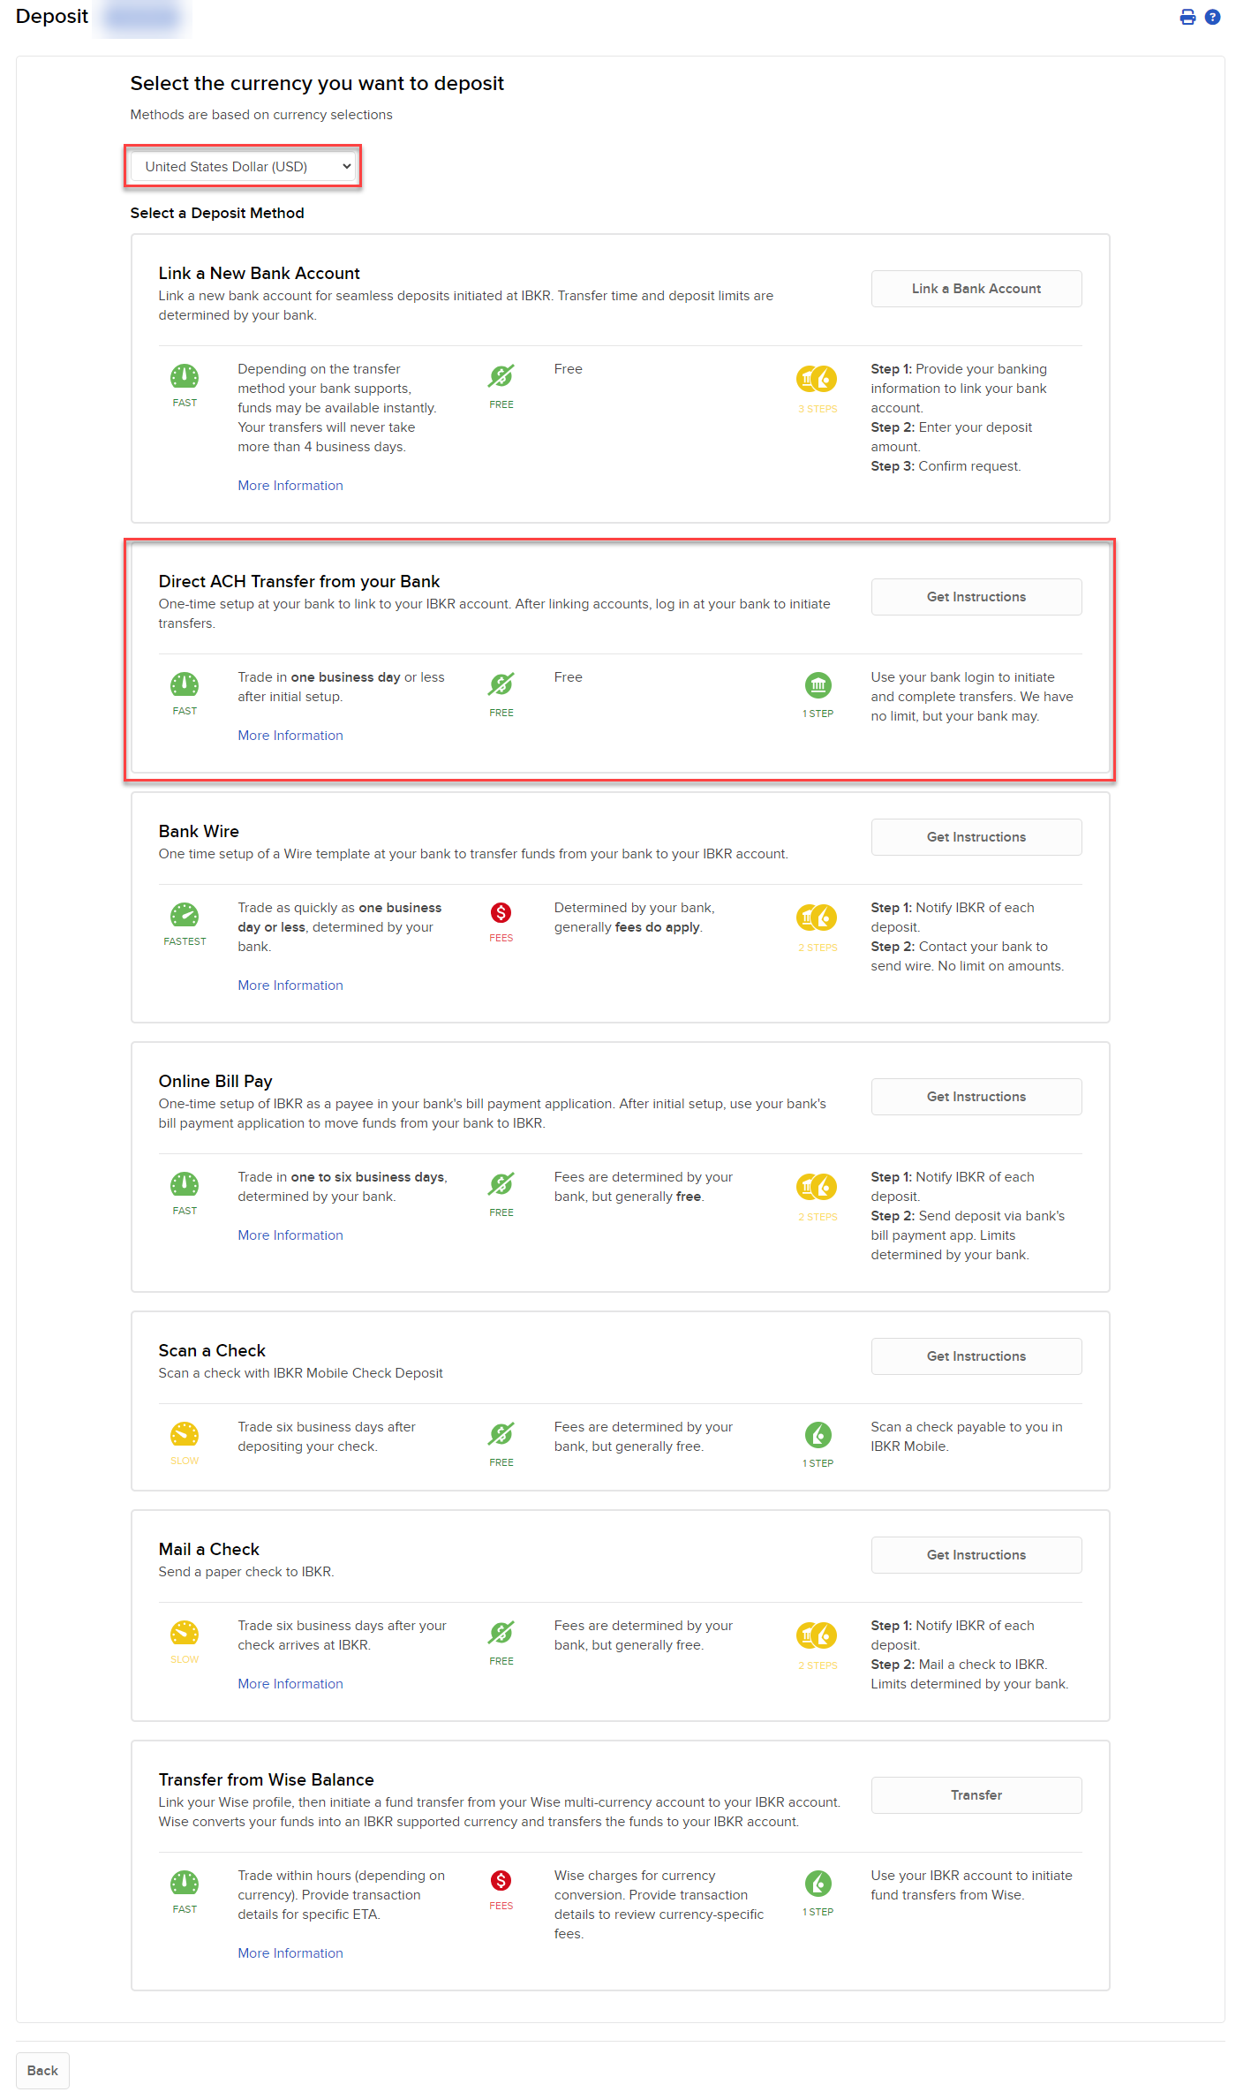Click the 3 STEPS icon for Link a New Bank Account
Viewport: 1236px width, 2092px height.
point(817,380)
